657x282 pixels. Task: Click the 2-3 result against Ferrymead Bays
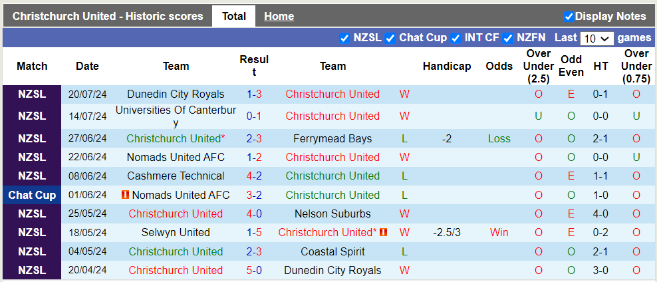(254, 138)
